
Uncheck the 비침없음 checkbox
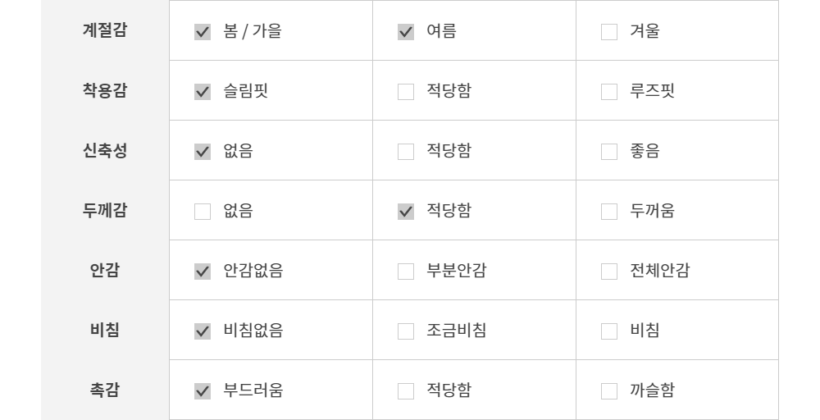[x=203, y=331]
